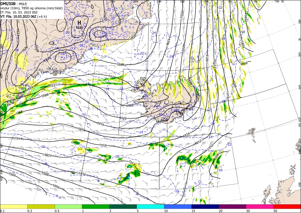The width and height of the screenshot is (301, 213).
Task: Click the 20W longitude label
Action: 159,1
